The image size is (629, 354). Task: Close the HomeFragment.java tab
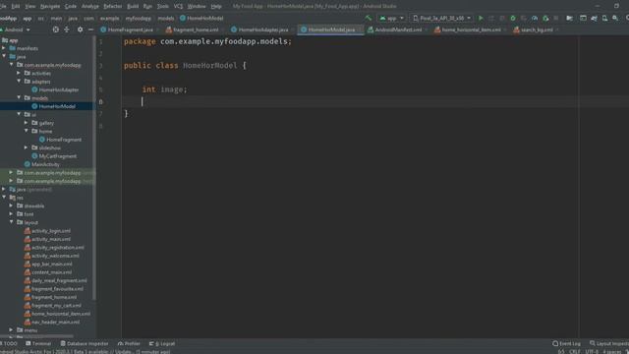(157, 29)
